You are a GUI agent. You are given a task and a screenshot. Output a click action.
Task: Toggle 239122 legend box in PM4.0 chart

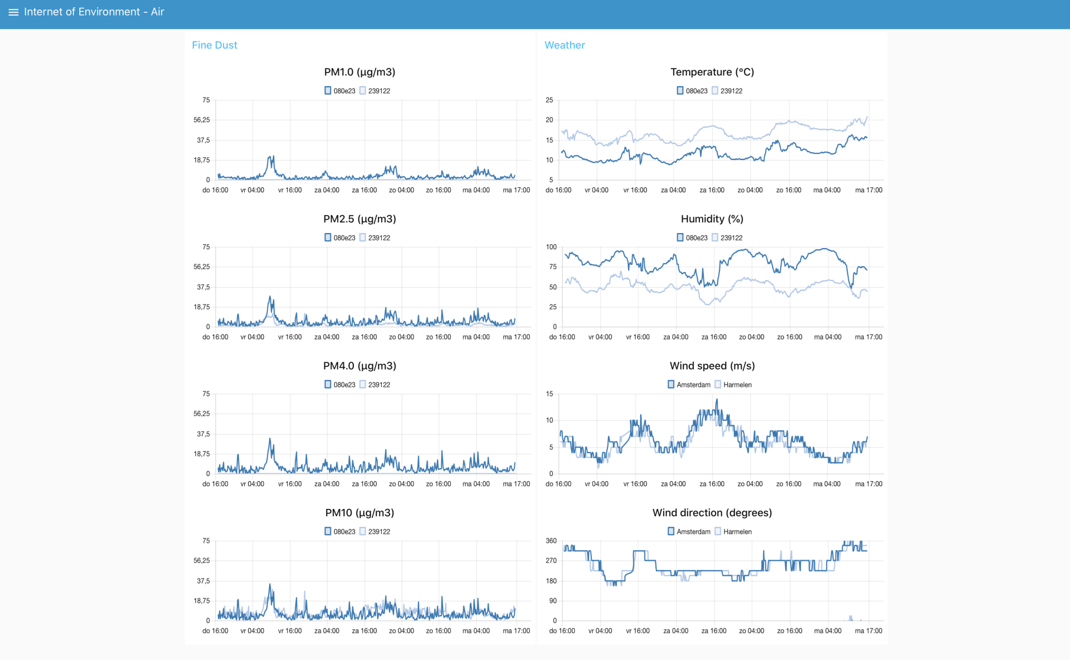point(374,385)
